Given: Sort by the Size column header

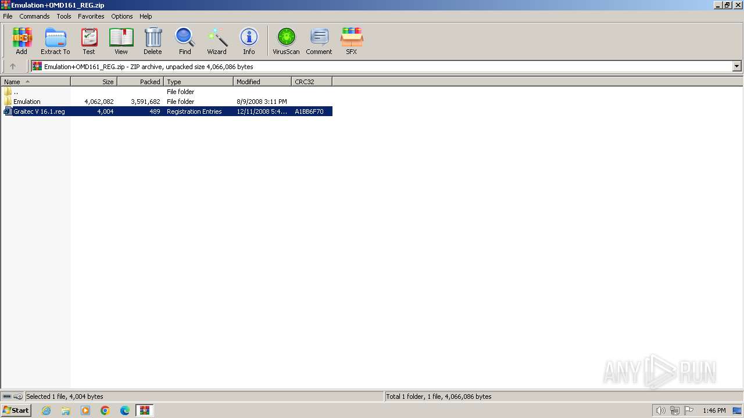Looking at the screenshot, I should click(94, 82).
